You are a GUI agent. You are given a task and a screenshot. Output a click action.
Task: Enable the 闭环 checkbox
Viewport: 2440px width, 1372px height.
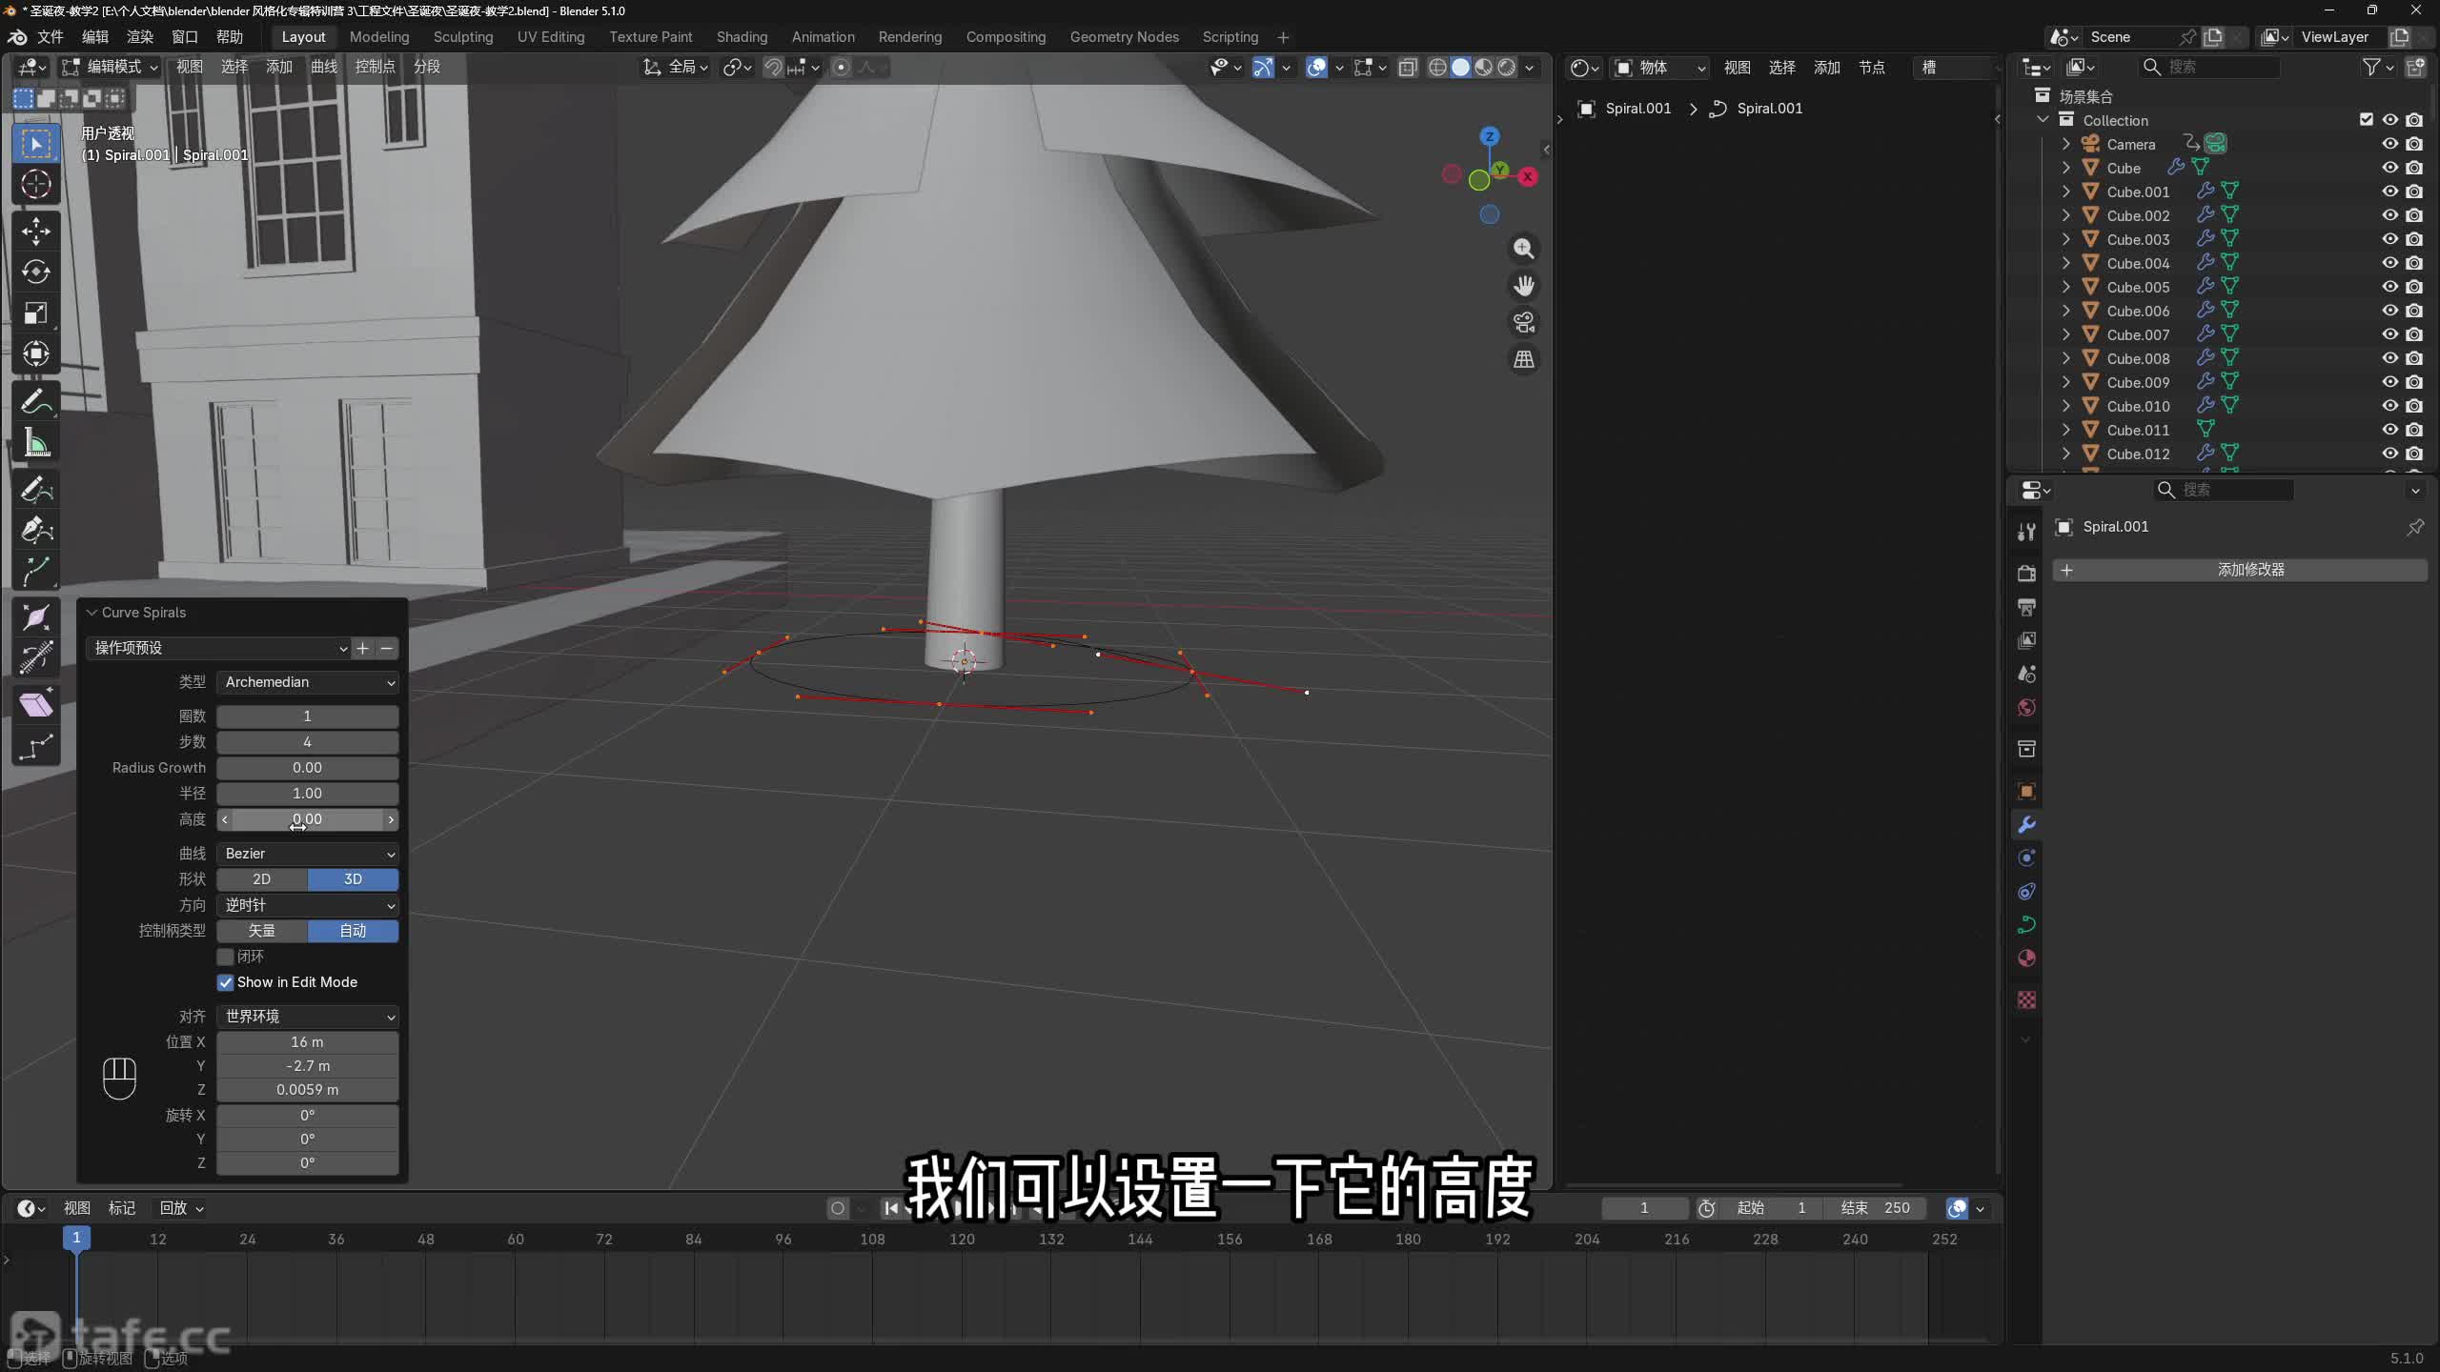coord(226,957)
